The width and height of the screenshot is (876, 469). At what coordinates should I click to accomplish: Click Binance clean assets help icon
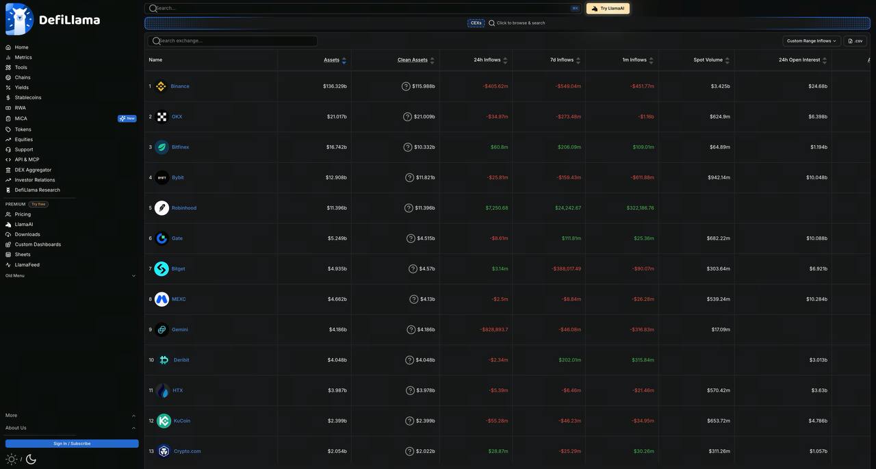[x=406, y=86]
